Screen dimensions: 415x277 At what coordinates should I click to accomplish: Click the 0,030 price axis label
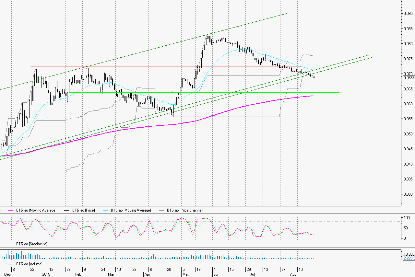coord(407,194)
